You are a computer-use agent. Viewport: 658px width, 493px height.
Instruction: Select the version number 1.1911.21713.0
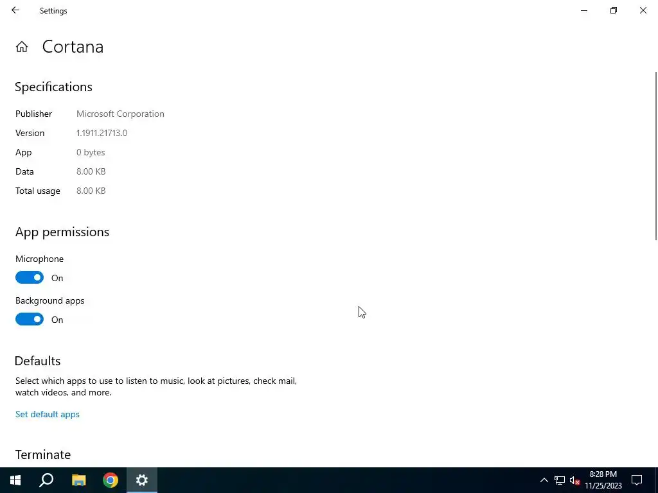click(102, 133)
